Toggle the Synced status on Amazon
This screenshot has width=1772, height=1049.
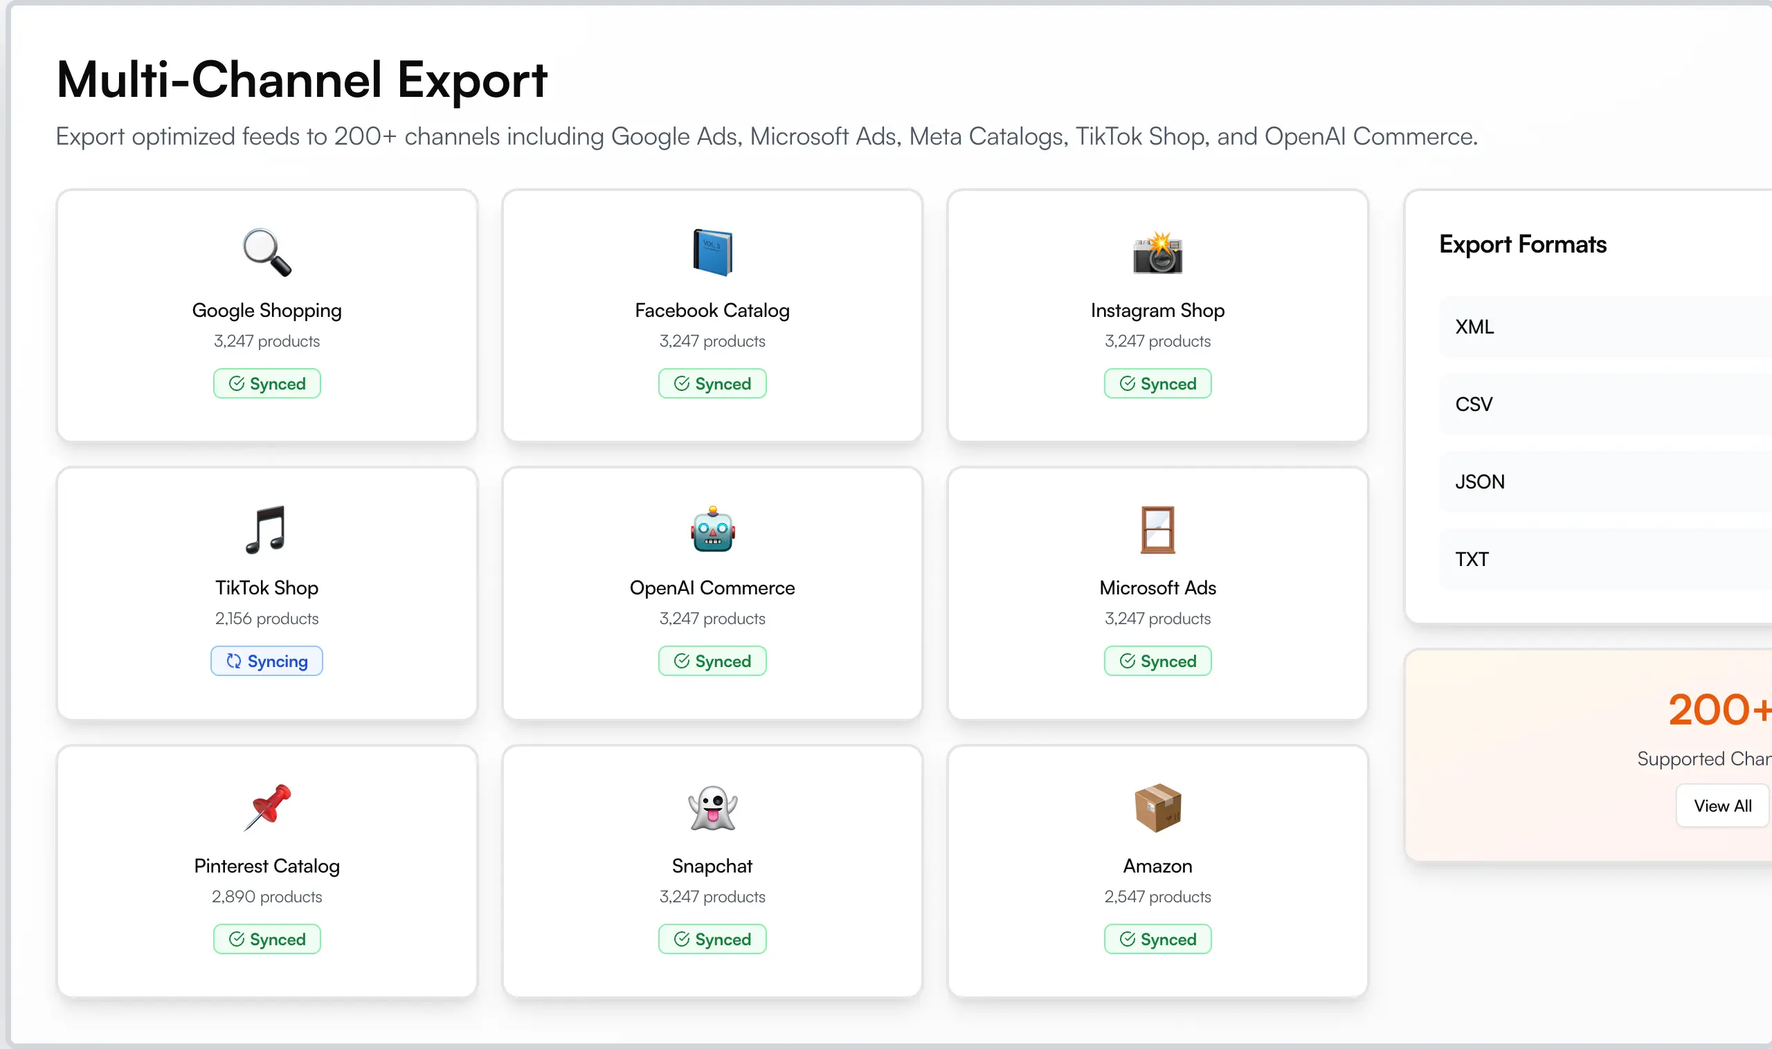[1157, 939]
